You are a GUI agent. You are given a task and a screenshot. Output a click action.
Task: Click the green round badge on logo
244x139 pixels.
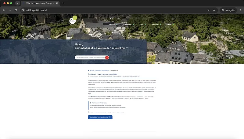click(75, 18)
